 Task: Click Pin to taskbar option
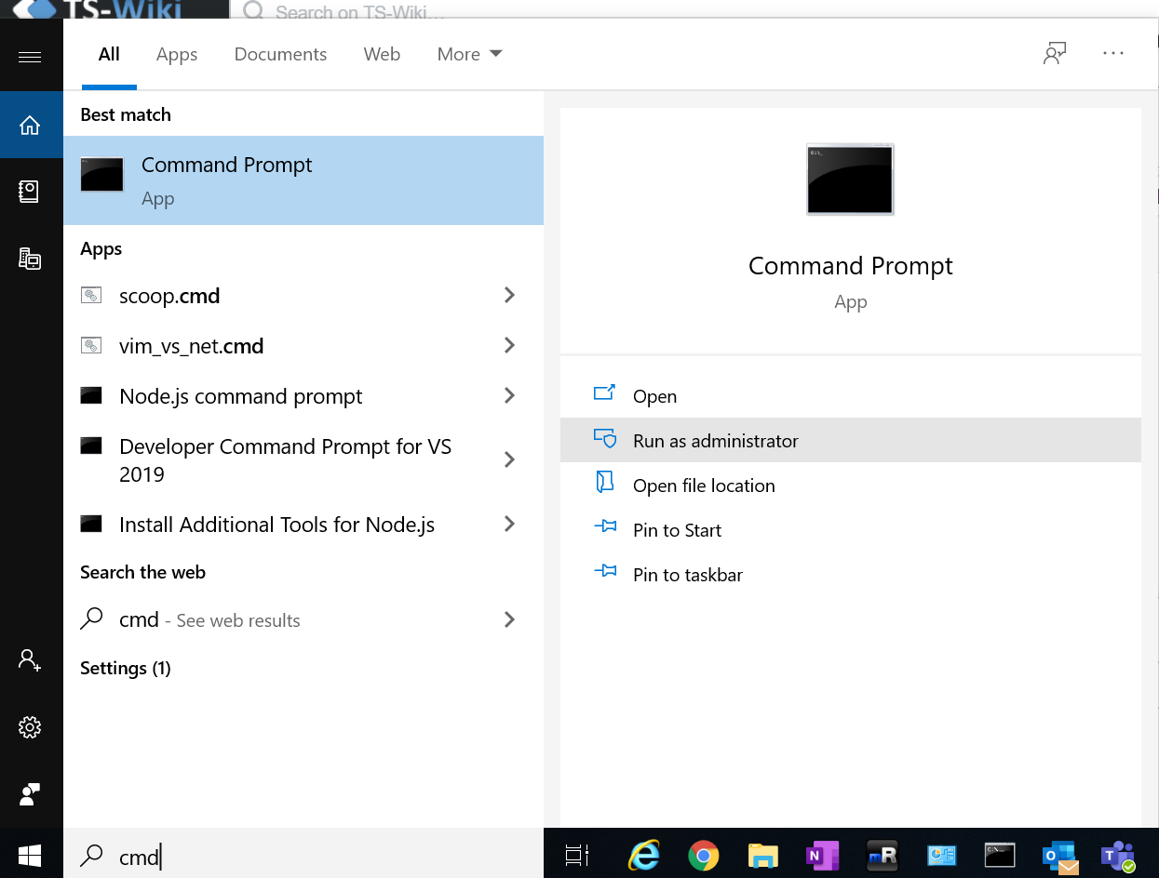pyautogui.click(x=687, y=575)
